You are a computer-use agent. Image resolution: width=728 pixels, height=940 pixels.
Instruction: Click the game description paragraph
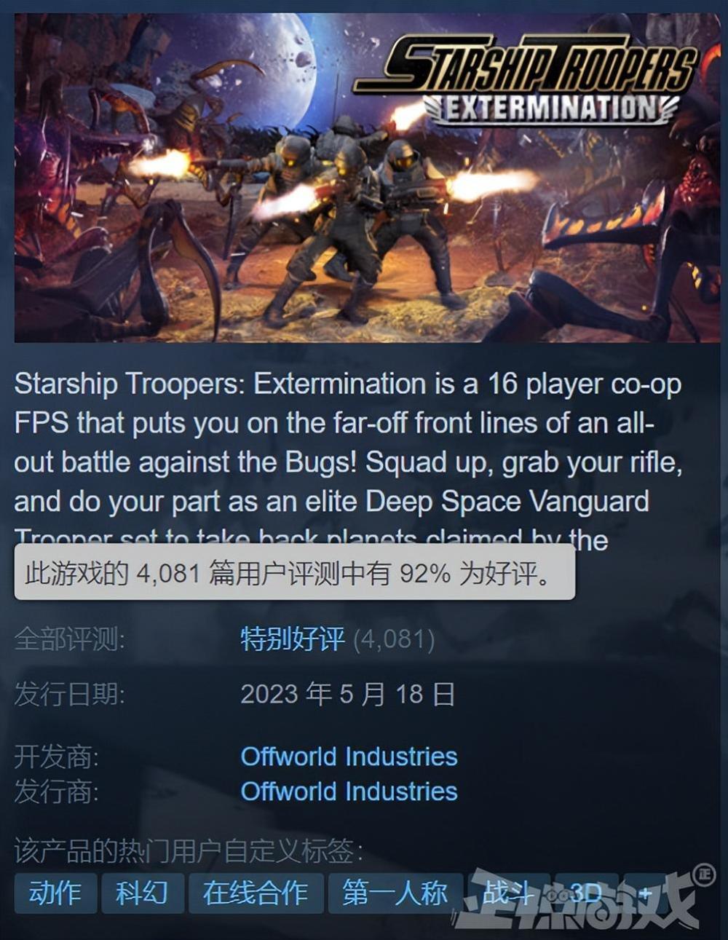tap(349, 462)
